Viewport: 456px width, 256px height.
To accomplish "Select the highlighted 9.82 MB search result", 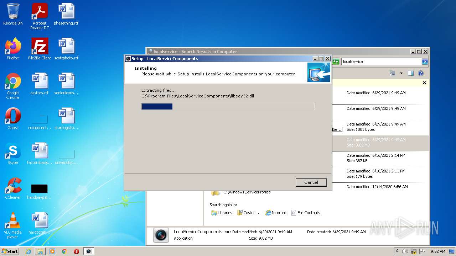I will click(x=380, y=143).
